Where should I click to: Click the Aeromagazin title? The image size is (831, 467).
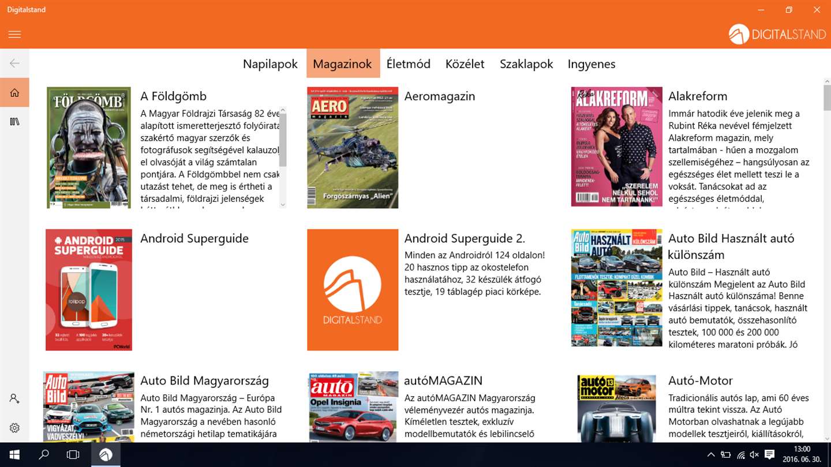point(440,96)
